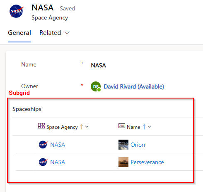This screenshot has width=203, height=192.
Task: Open the NASA link in the Perseverance row
Action: (x=58, y=162)
